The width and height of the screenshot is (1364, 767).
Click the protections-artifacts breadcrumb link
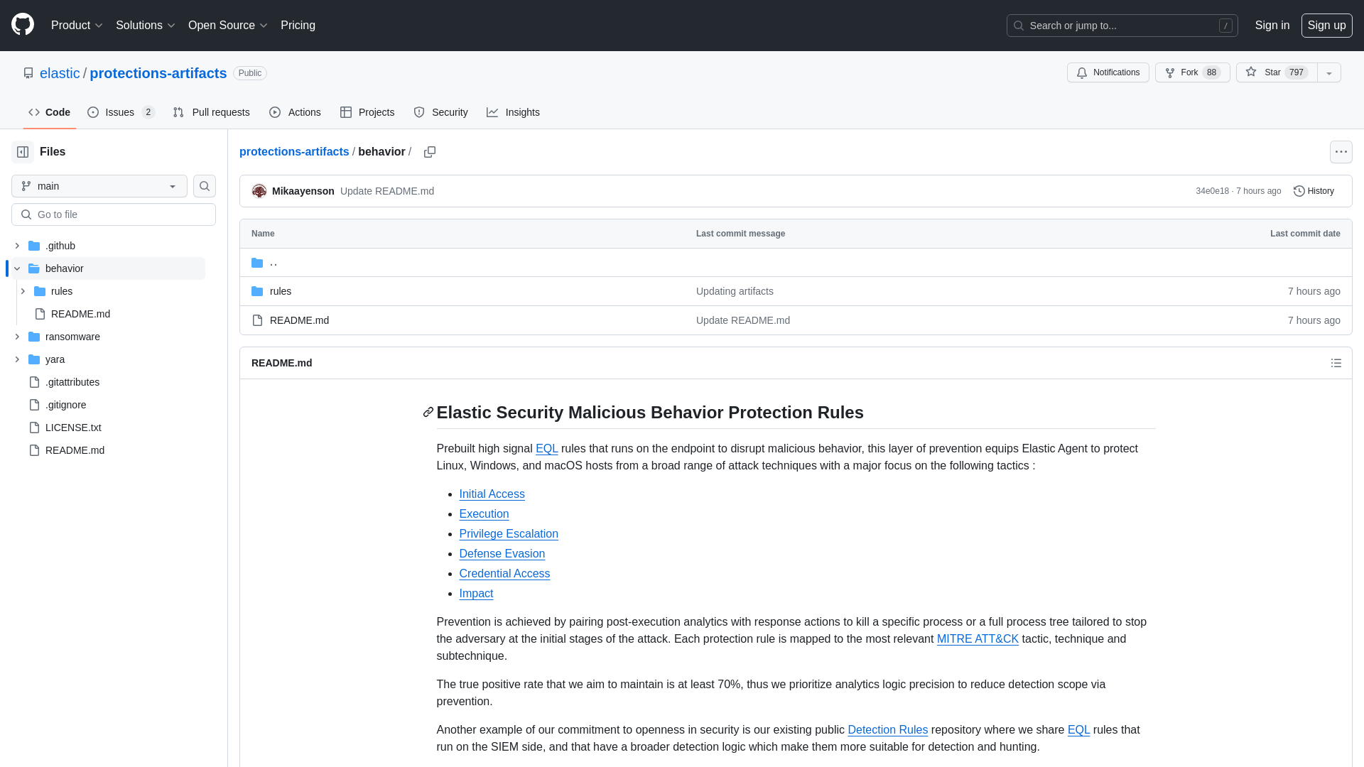click(294, 152)
